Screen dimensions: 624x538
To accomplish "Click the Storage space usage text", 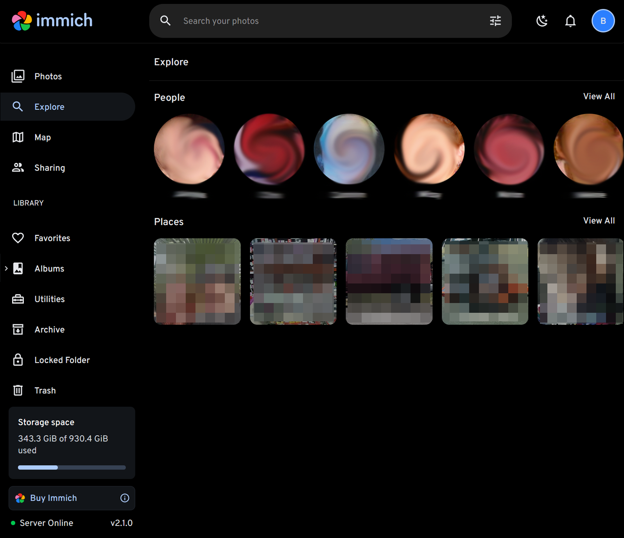I will 63,445.
